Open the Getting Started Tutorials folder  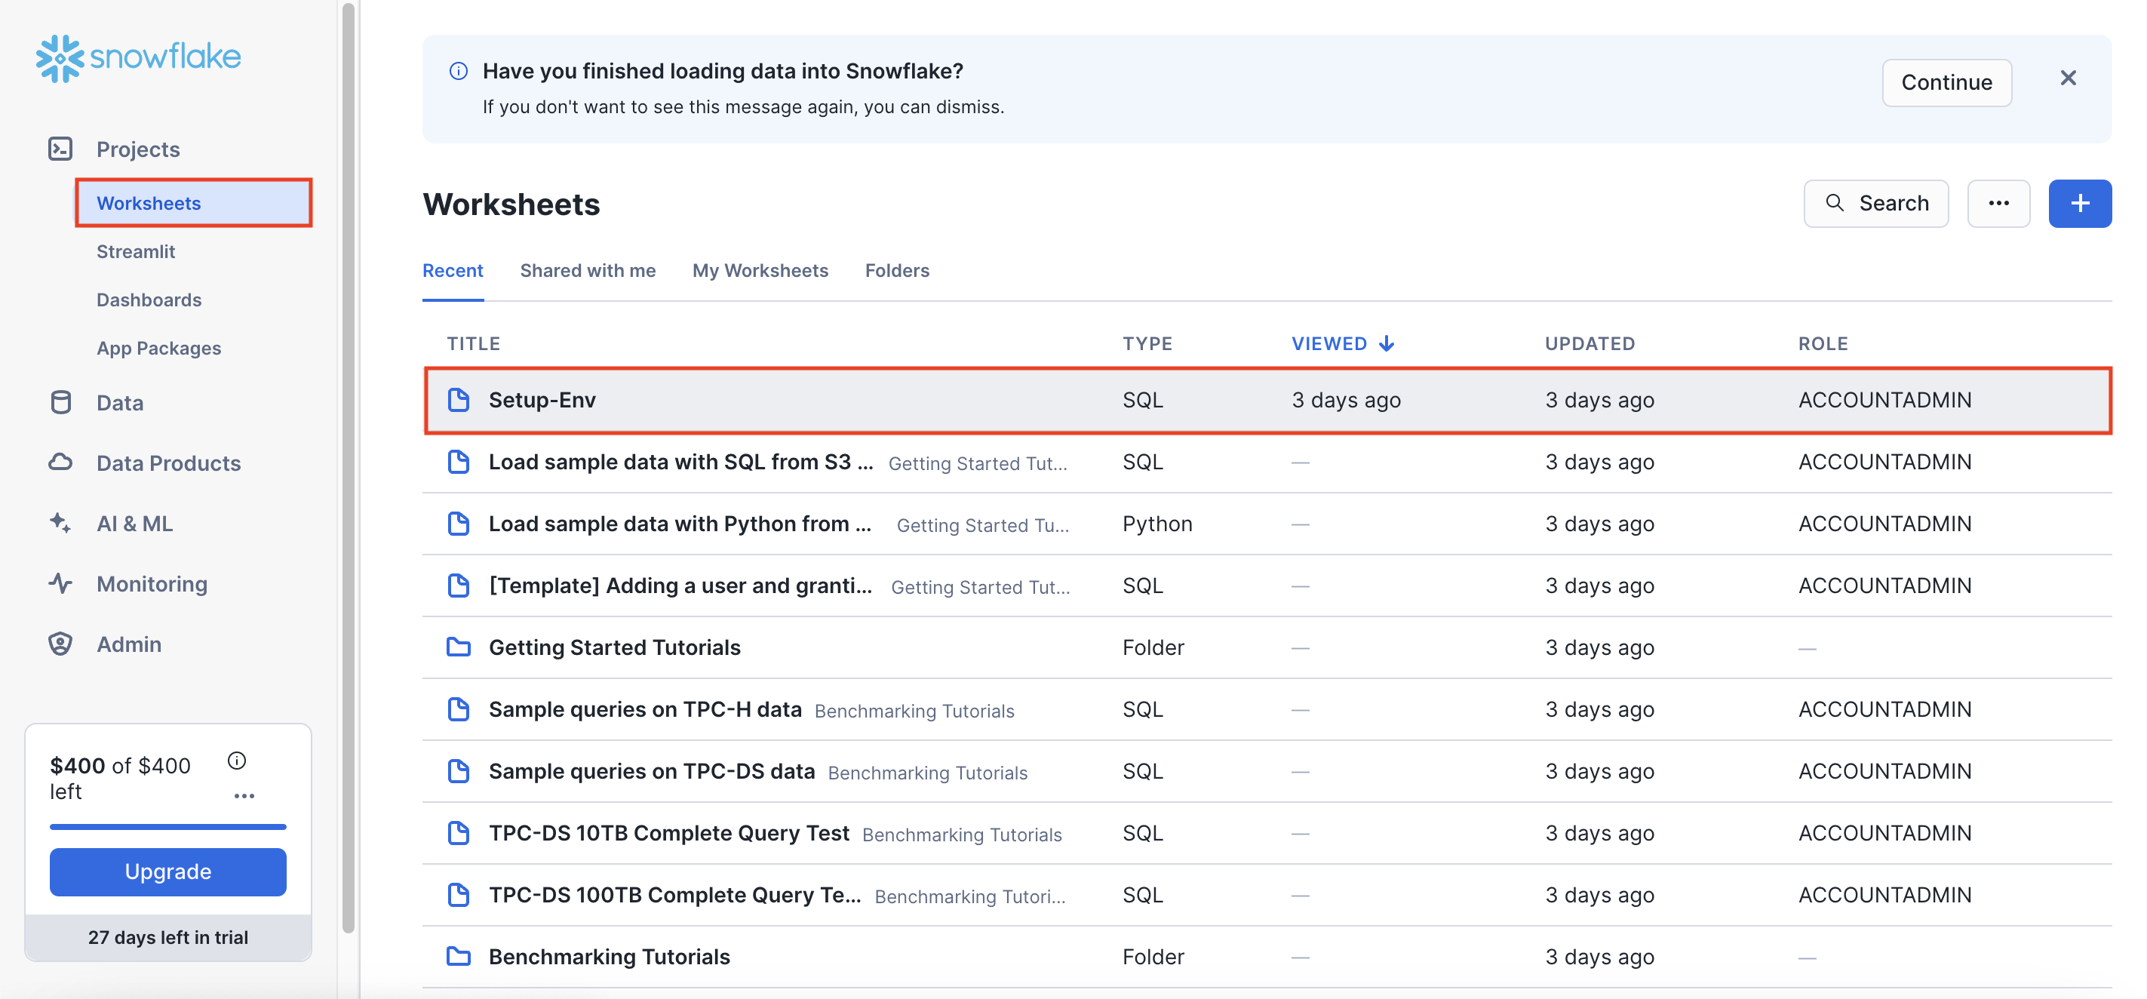click(x=614, y=647)
